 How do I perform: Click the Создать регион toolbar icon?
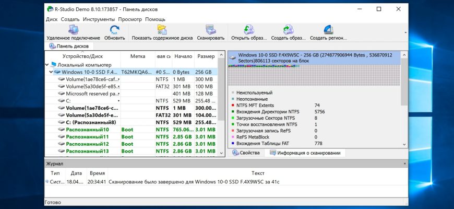[329, 30]
